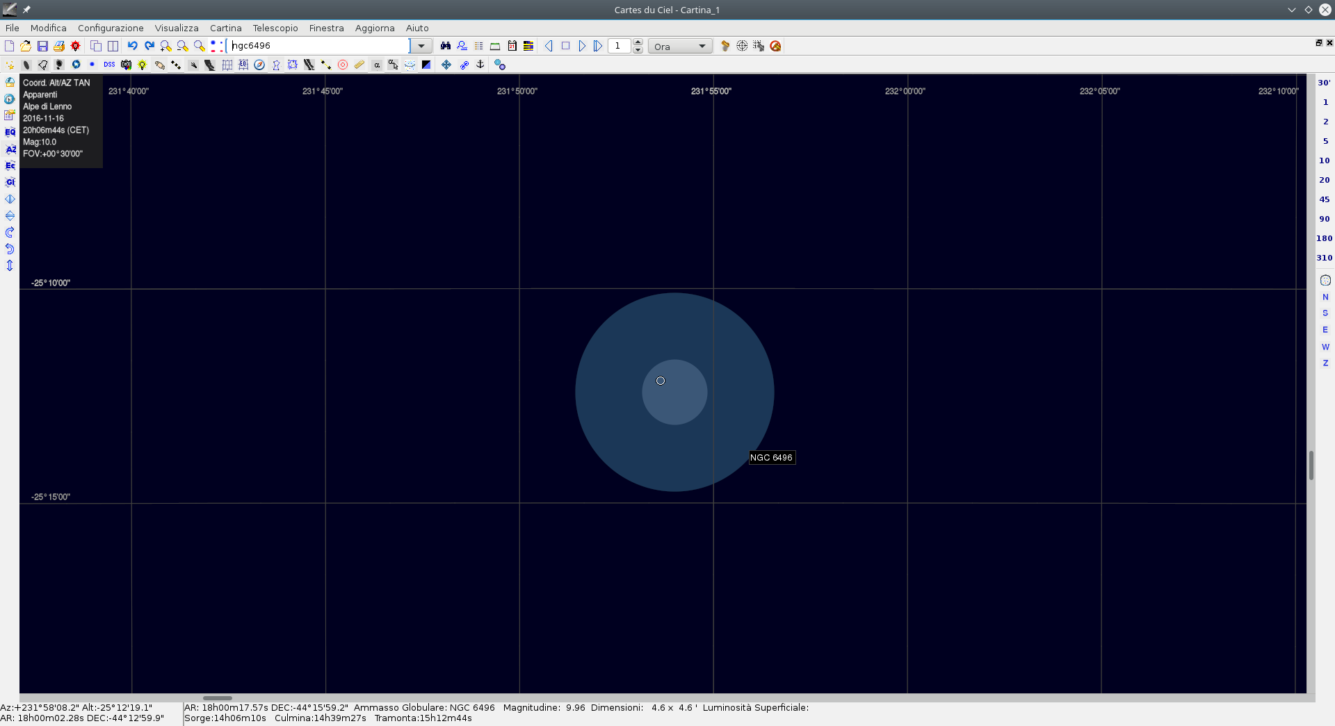Undo the last chart change
Image resolution: width=1335 pixels, height=726 pixels.
132,46
